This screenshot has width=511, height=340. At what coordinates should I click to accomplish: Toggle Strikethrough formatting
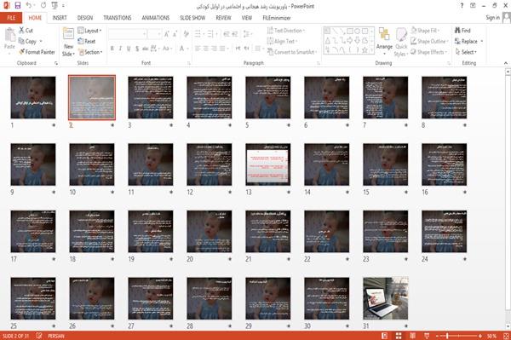(146, 49)
